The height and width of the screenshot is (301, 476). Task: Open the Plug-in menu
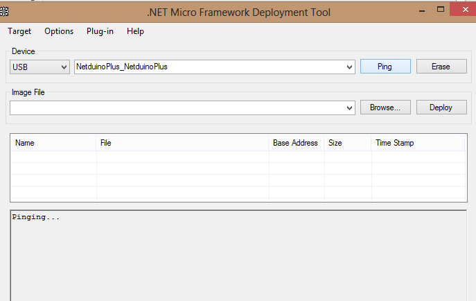tap(100, 31)
